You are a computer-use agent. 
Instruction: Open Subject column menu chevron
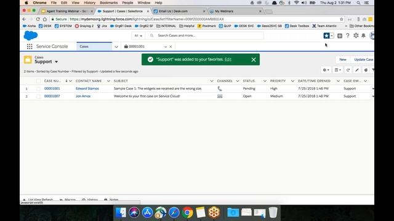click(212, 81)
